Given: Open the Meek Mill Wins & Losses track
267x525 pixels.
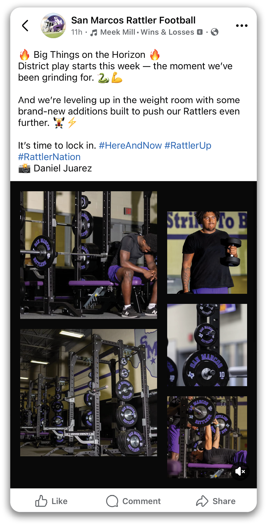Looking at the screenshot, I should point(147,32).
